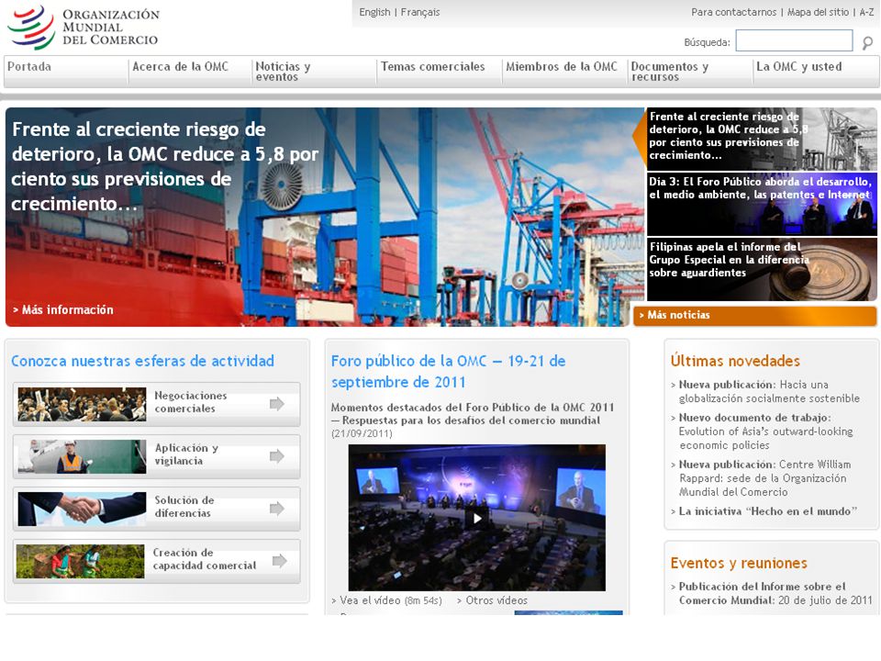The image size is (881, 661).
Task: Click arrow beside Solución de diferencias
Action: [277, 509]
